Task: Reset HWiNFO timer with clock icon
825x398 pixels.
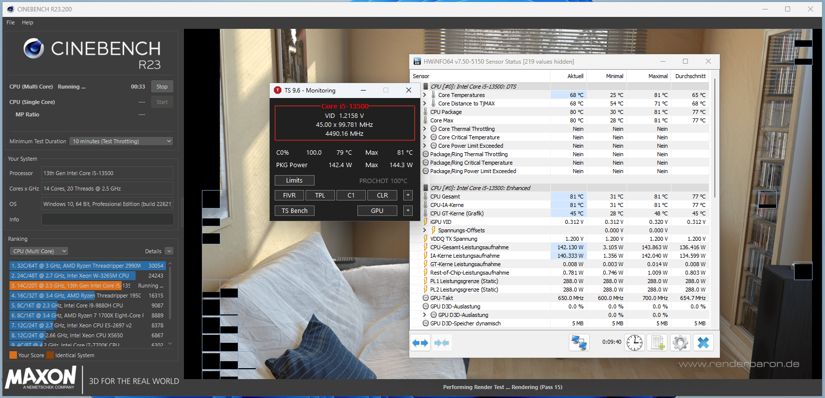Action: pyautogui.click(x=635, y=343)
